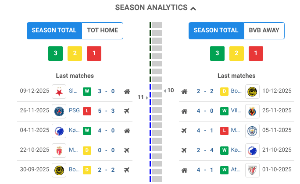Click Villarreal club crest

click(252, 111)
